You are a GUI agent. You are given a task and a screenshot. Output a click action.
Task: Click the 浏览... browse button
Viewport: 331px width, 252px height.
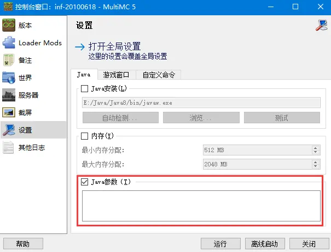201,118
